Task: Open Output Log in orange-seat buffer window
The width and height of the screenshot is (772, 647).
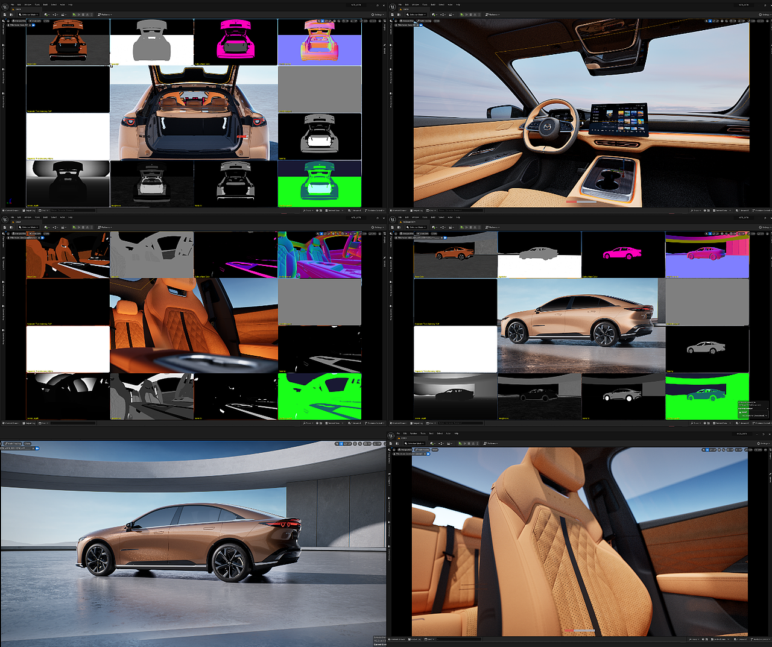Action: click(x=29, y=423)
